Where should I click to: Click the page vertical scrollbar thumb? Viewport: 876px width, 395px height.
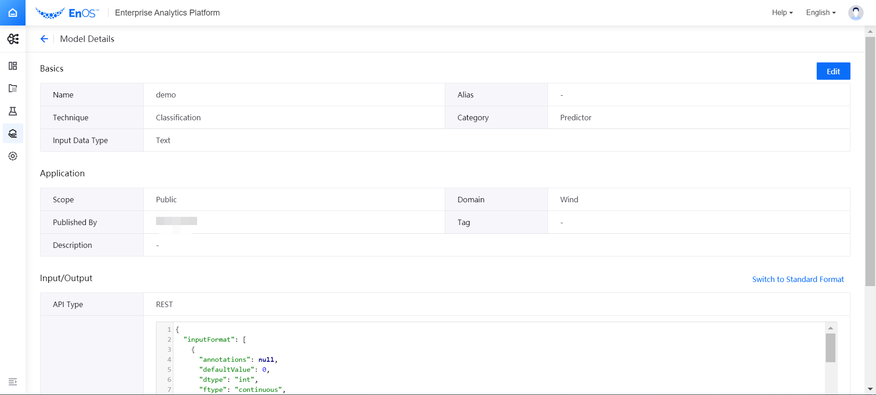pos(870,159)
